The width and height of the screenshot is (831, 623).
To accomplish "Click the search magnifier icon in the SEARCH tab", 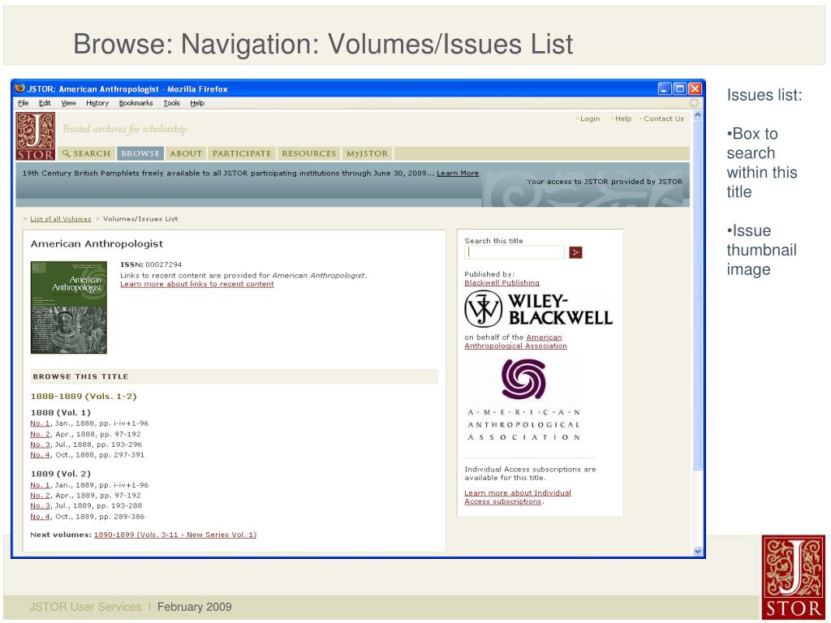I will tap(67, 153).
